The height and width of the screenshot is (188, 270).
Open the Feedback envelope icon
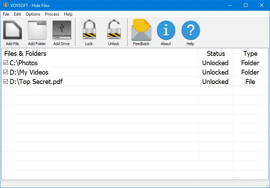(x=141, y=30)
